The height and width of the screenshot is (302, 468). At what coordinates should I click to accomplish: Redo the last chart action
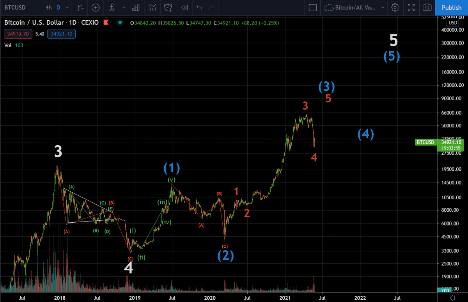click(211, 7)
